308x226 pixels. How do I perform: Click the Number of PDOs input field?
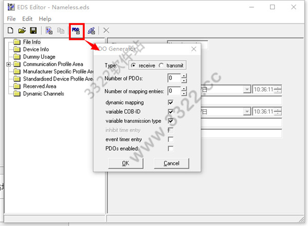click(x=174, y=78)
